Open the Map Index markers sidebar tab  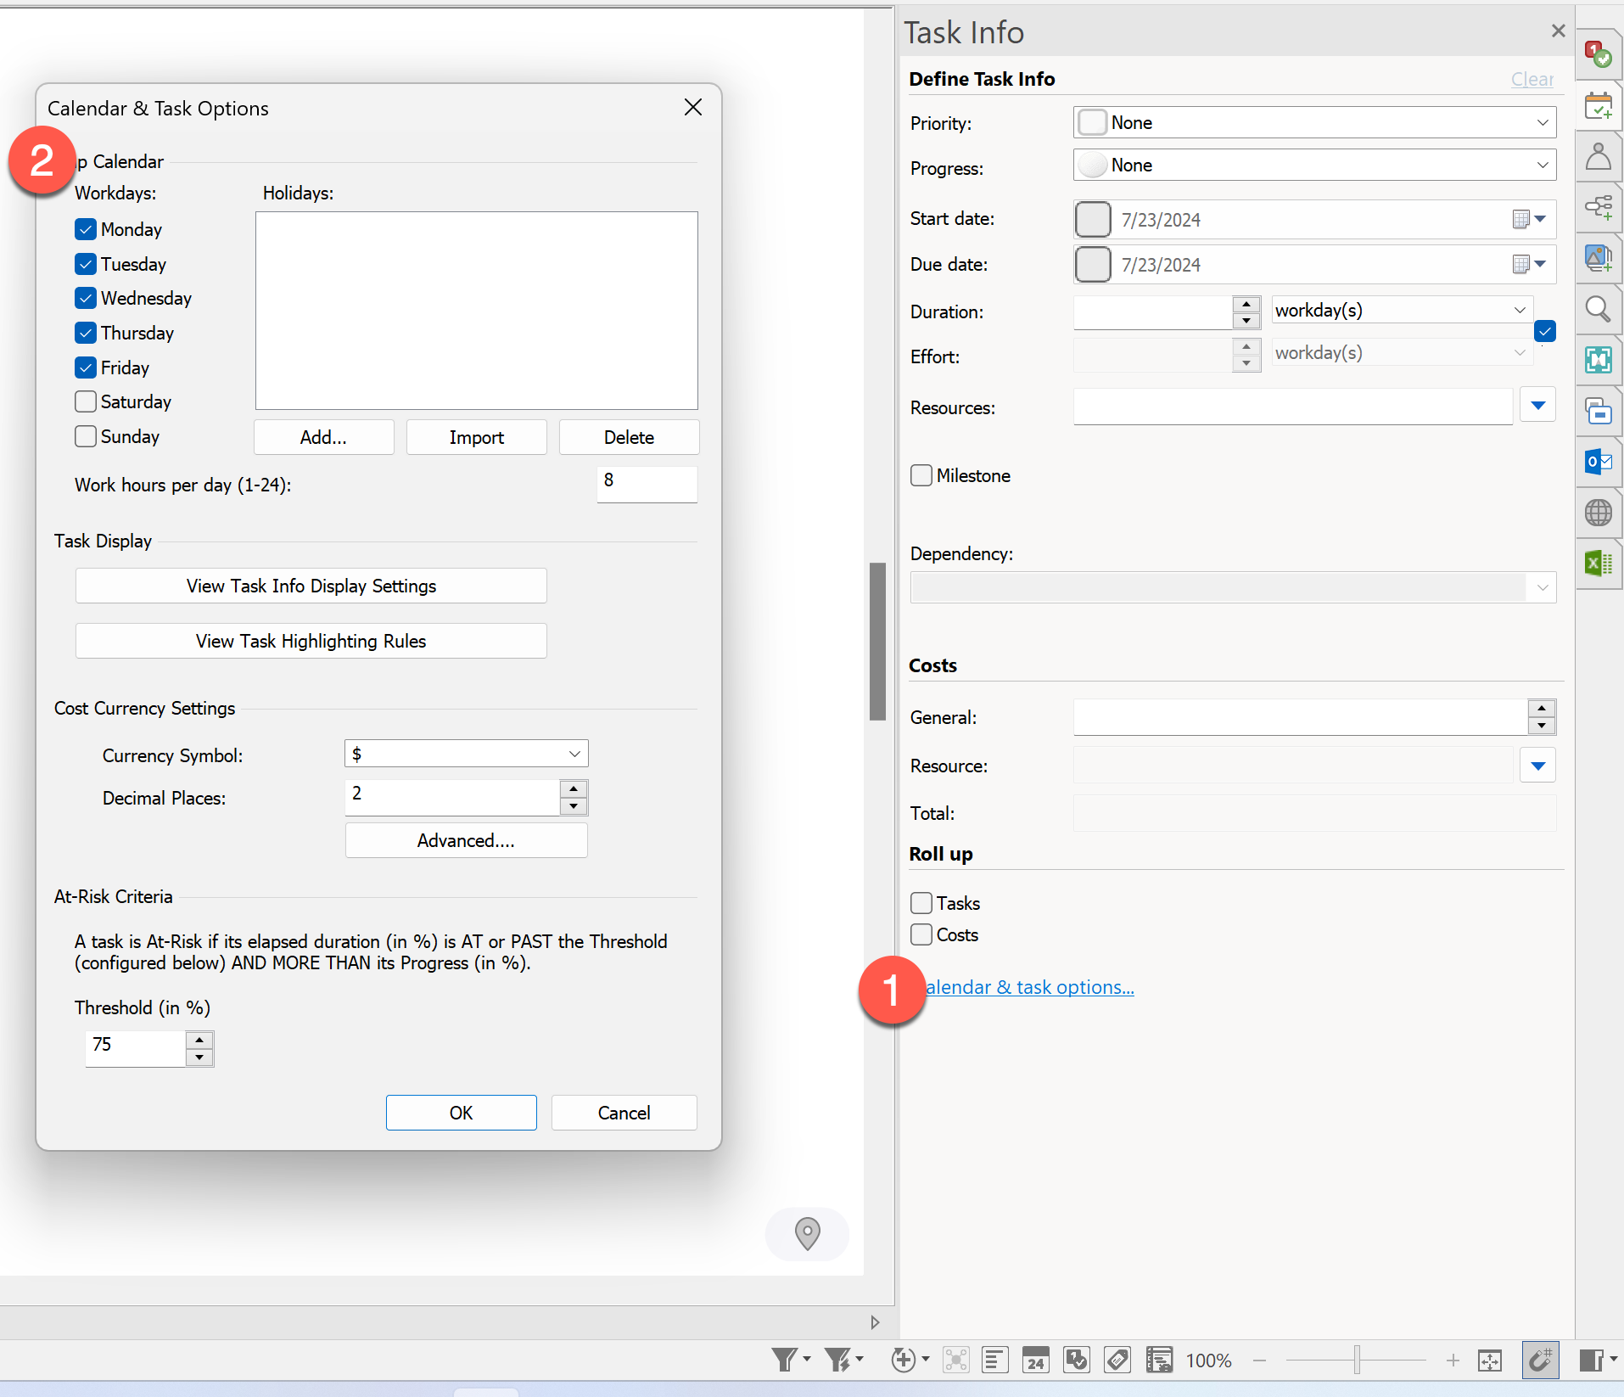coord(1599,55)
